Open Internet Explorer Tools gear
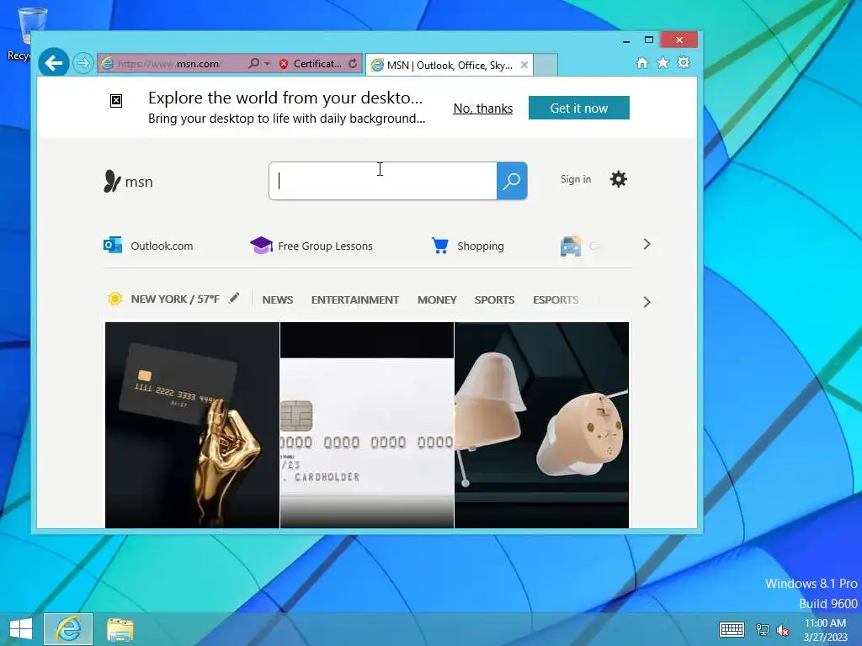 [684, 62]
